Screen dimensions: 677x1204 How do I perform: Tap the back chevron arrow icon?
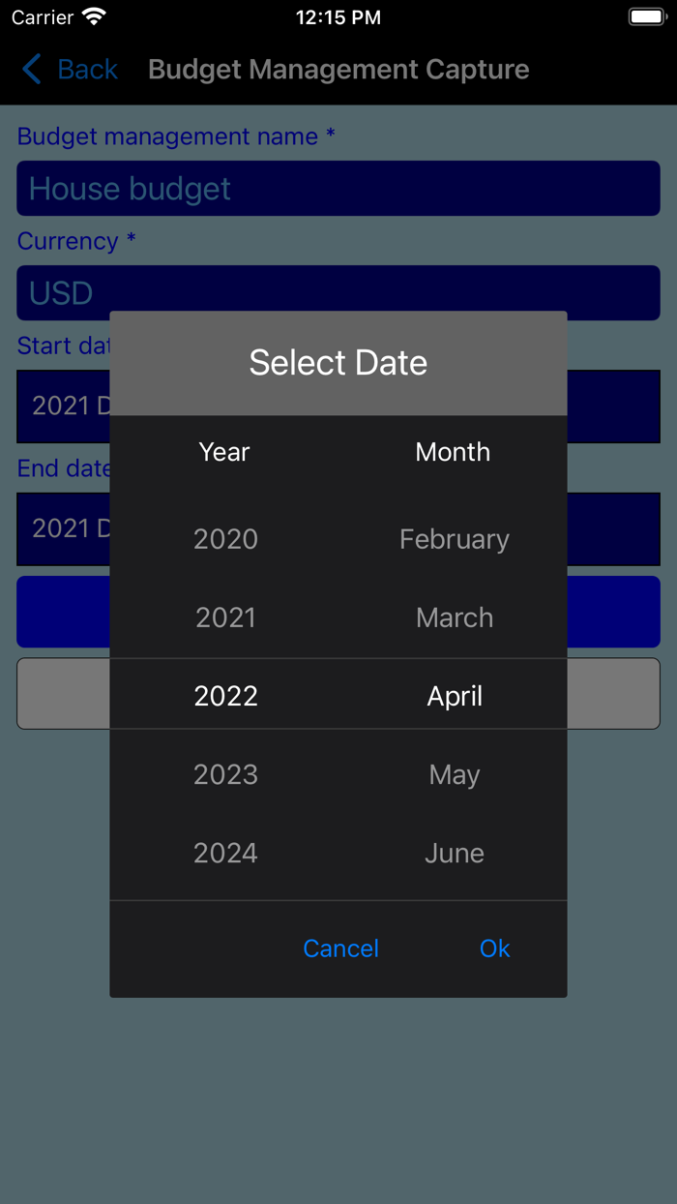tap(30, 69)
